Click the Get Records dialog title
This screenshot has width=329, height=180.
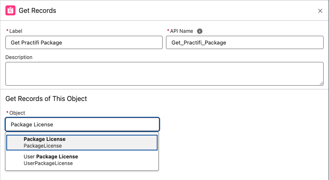pyautogui.click(x=38, y=11)
